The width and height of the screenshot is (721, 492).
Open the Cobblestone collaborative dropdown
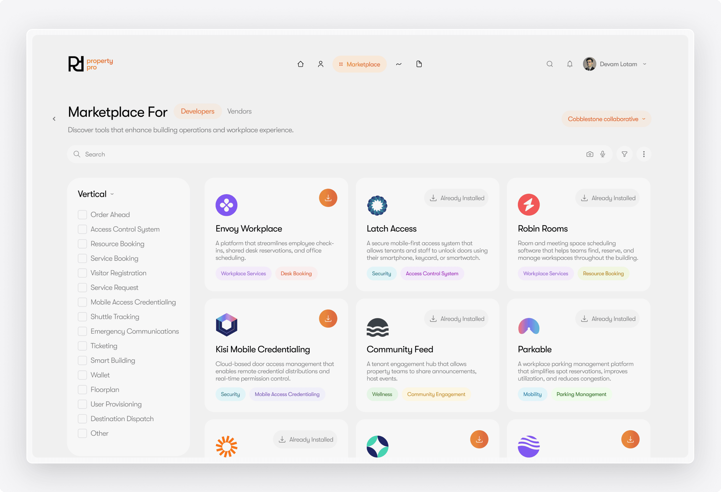606,119
